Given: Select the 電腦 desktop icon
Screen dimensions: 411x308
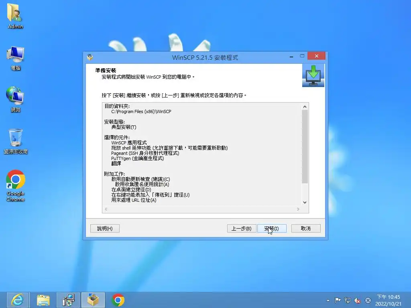Looking at the screenshot, I should tap(16, 59).
